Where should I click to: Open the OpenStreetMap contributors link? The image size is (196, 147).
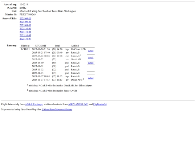[57, 110]
